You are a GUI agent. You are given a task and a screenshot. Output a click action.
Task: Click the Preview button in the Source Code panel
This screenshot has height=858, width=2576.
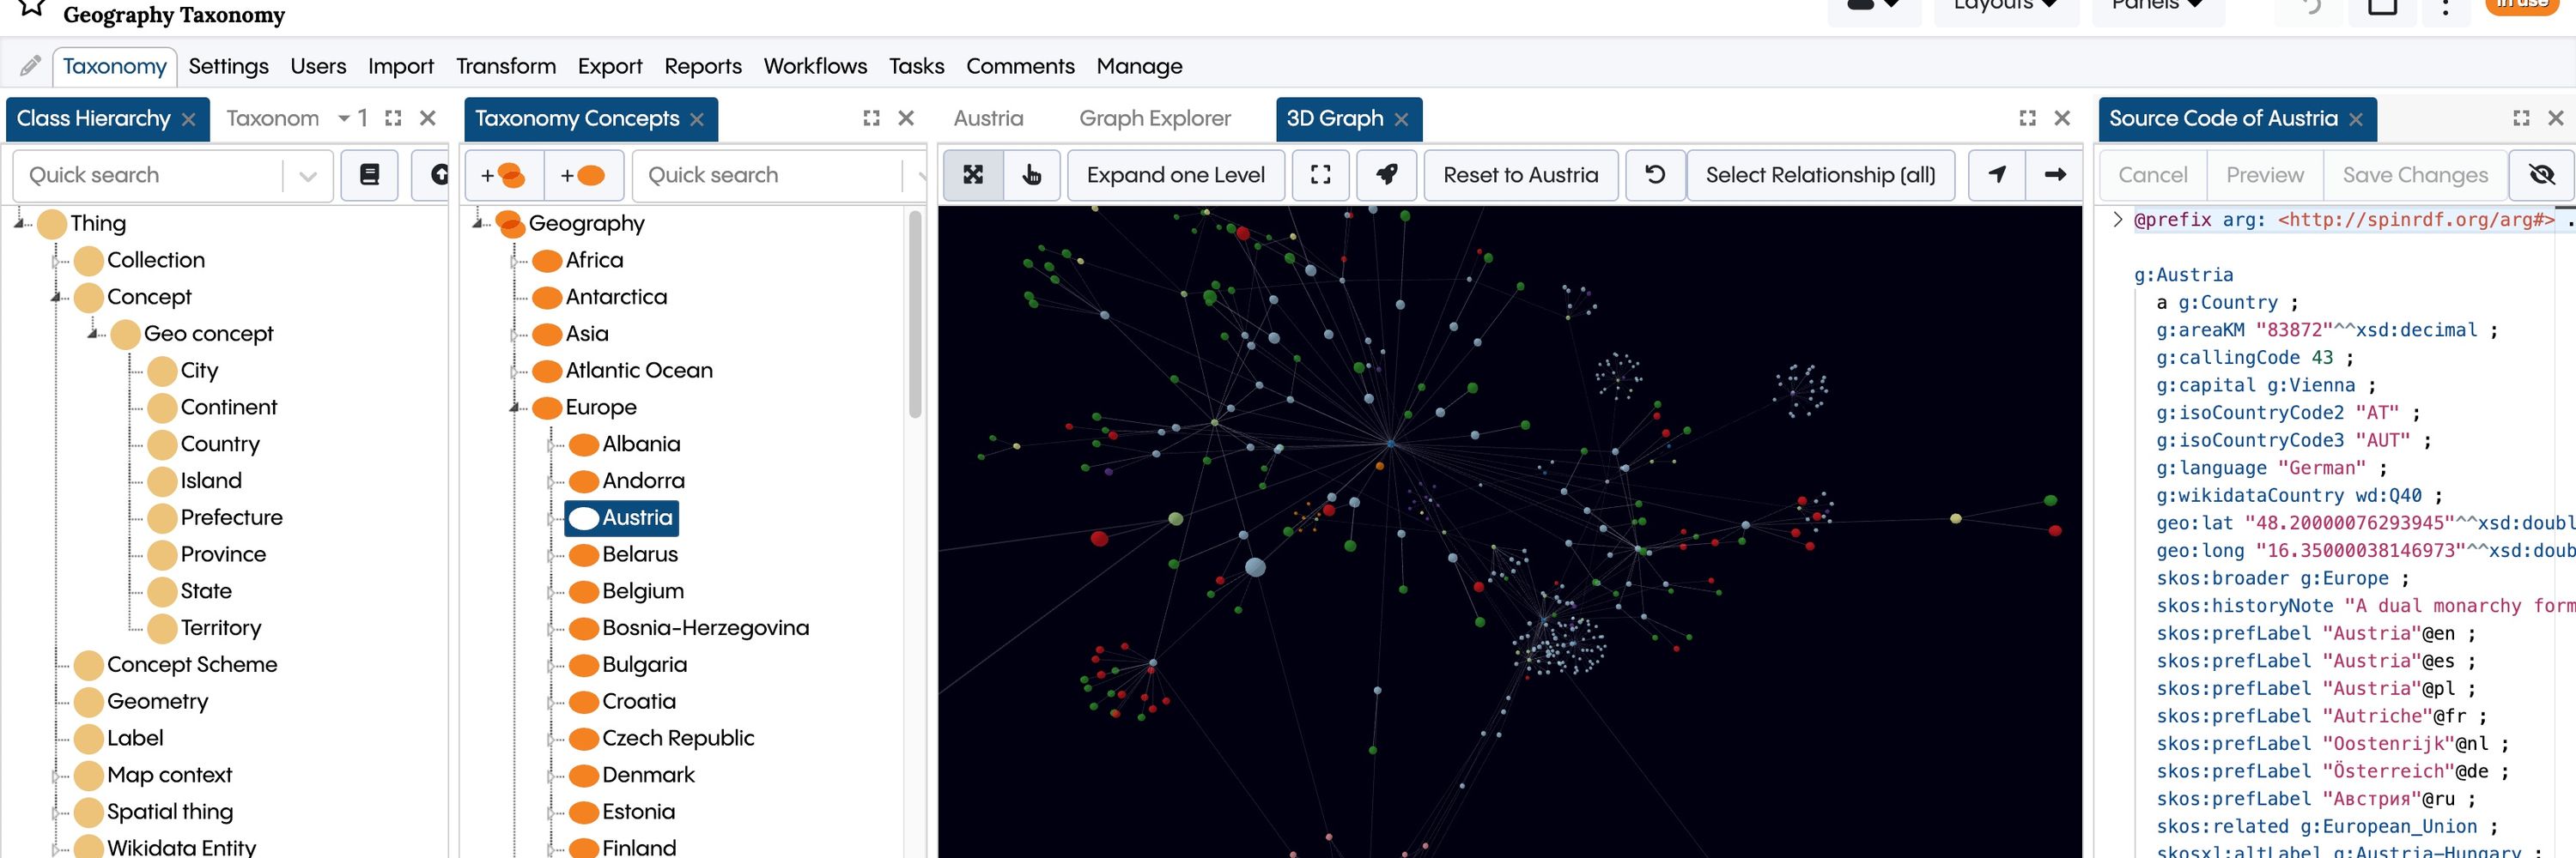point(2264,175)
